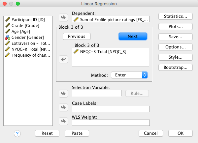The height and width of the screenshot is (143, 198).
Task: Go to the Next block
Action: [133, 36]
